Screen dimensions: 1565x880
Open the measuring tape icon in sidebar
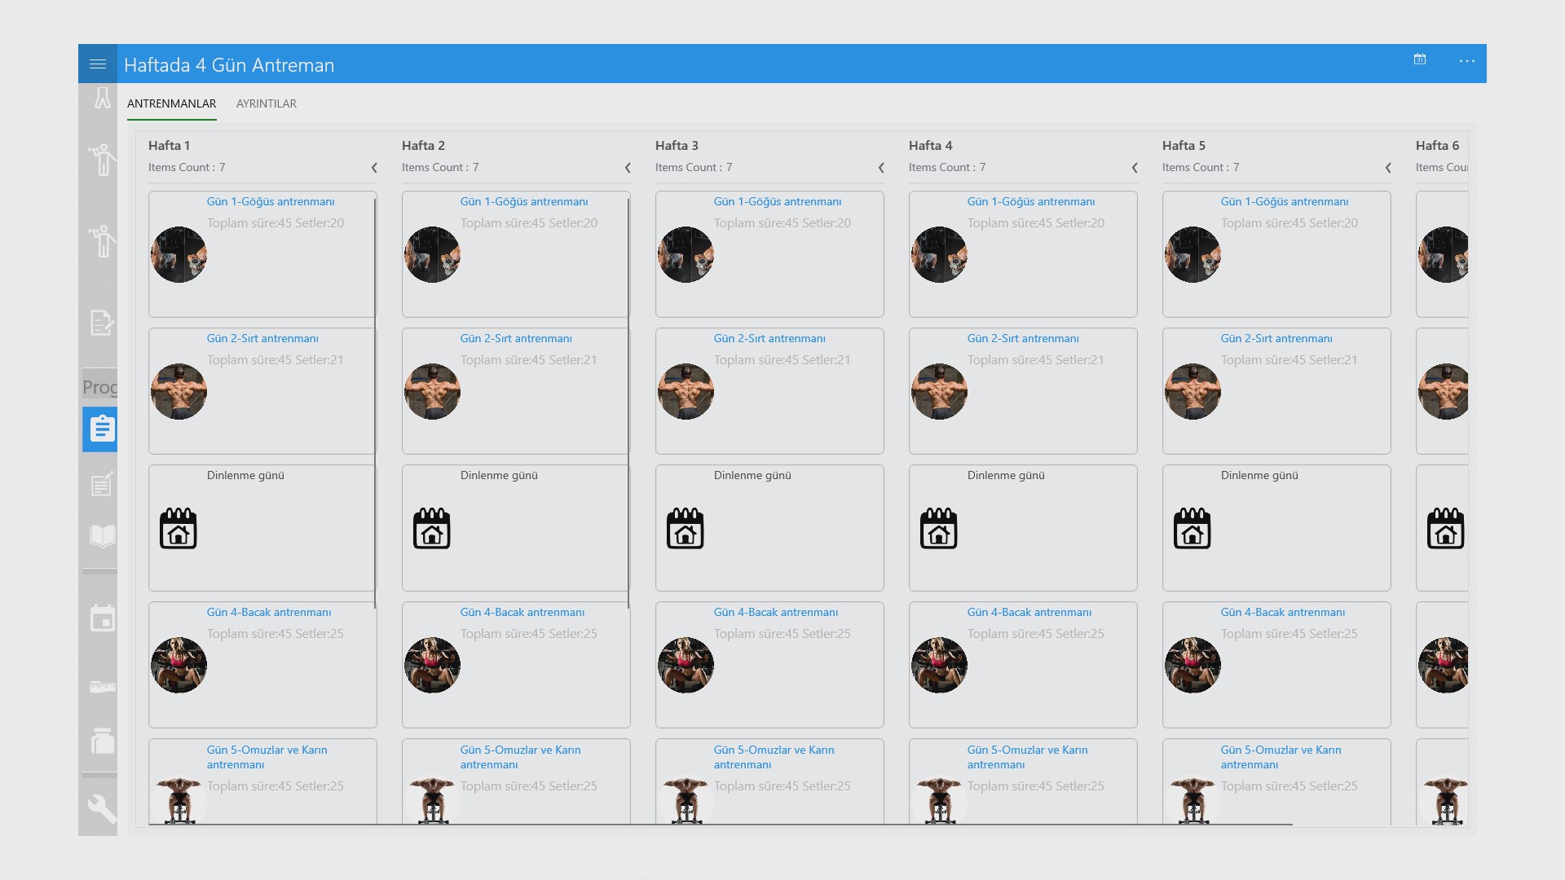pos(102,687)
